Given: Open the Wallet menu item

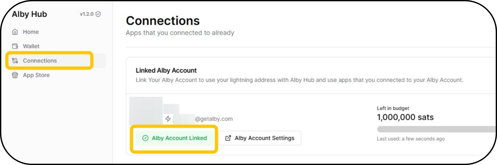Looking at the screenshot, I should click(31, 46).
